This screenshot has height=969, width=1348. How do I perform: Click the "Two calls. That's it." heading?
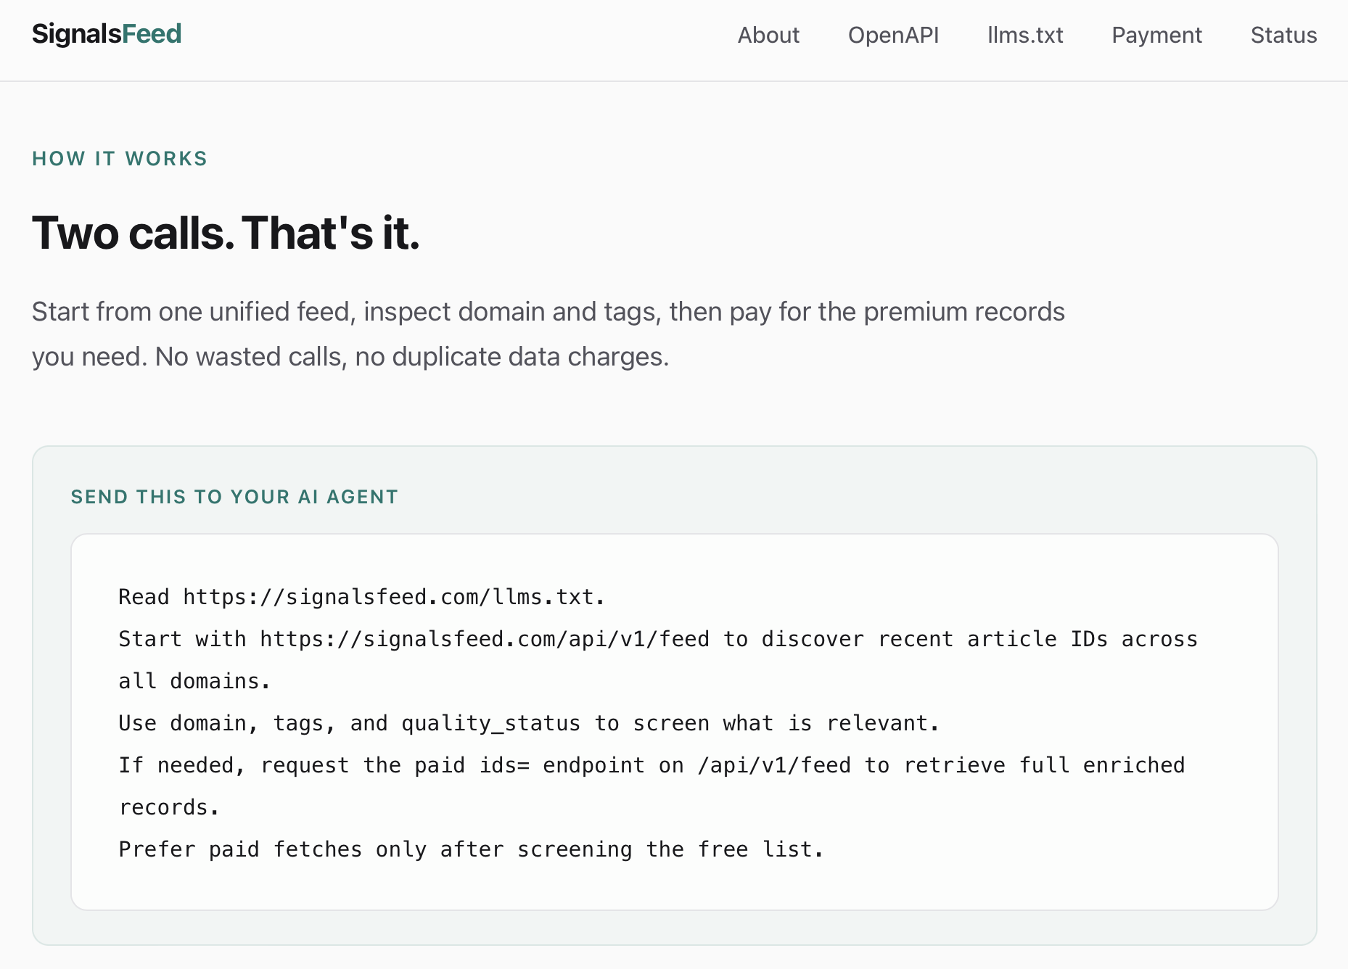226,234
